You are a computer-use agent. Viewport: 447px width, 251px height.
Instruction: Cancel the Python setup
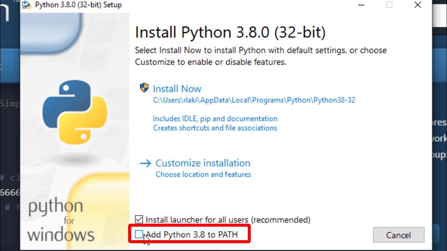(398, 235)
